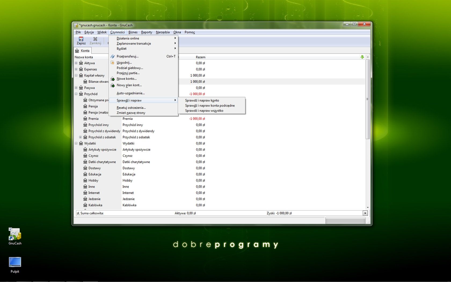The height and width of the screenshot is (282, 451).
Task: Select the Przychód z dywidendy account row
Action: (x=220, y=131)
